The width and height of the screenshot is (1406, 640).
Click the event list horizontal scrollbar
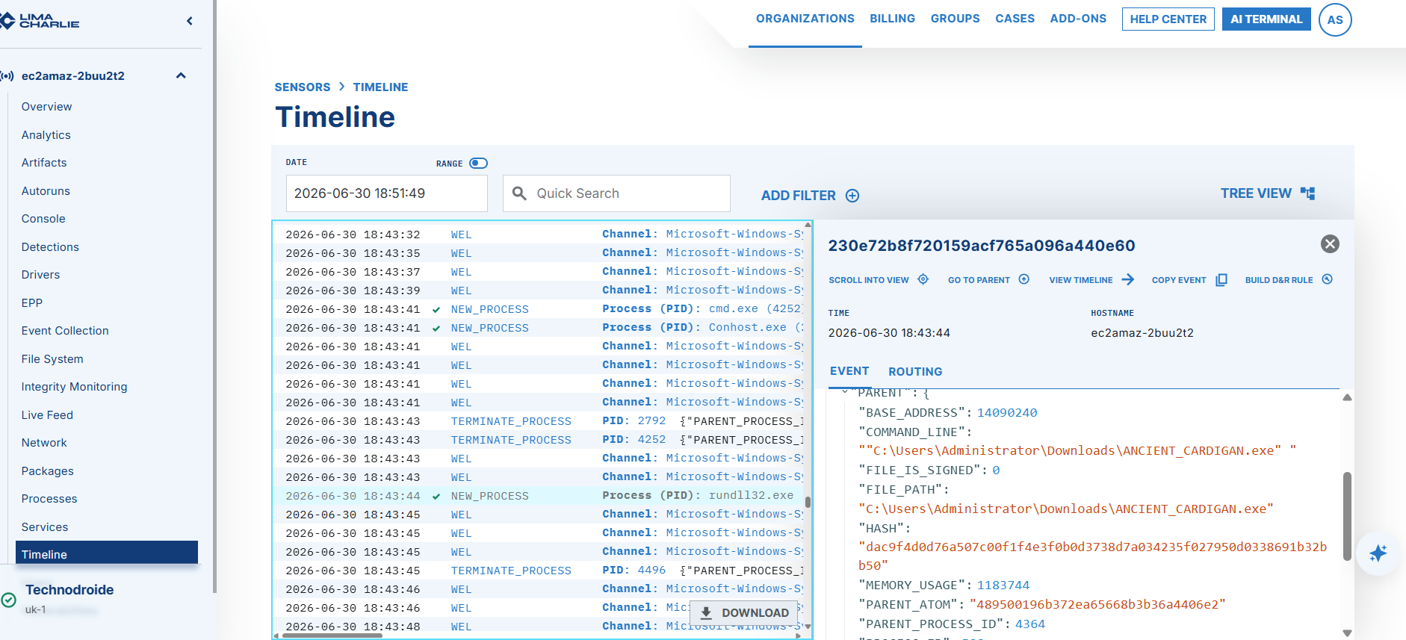pyautogui.click(x=332, y=636)
